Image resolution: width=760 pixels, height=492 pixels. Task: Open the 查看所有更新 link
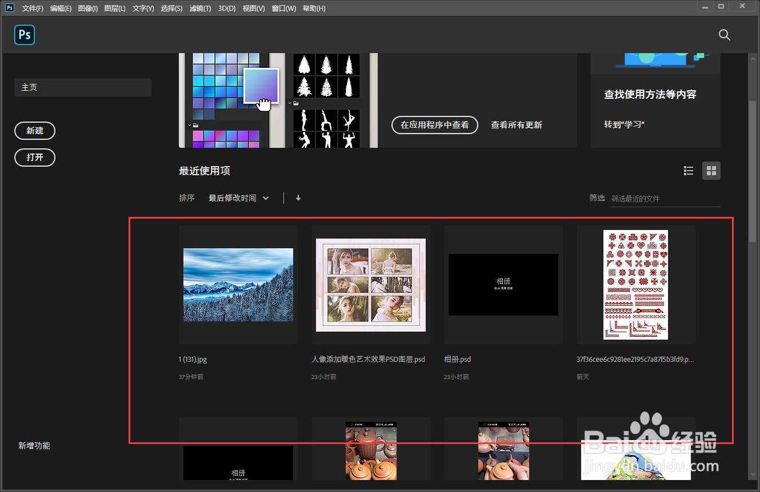[x=517, y=125]
